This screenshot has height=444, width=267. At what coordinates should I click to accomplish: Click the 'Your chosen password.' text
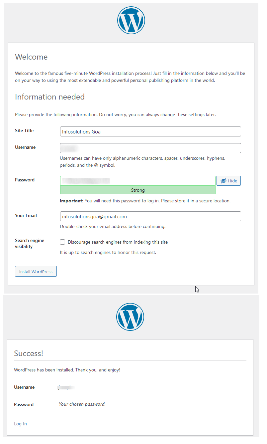(x=82, y=404)
